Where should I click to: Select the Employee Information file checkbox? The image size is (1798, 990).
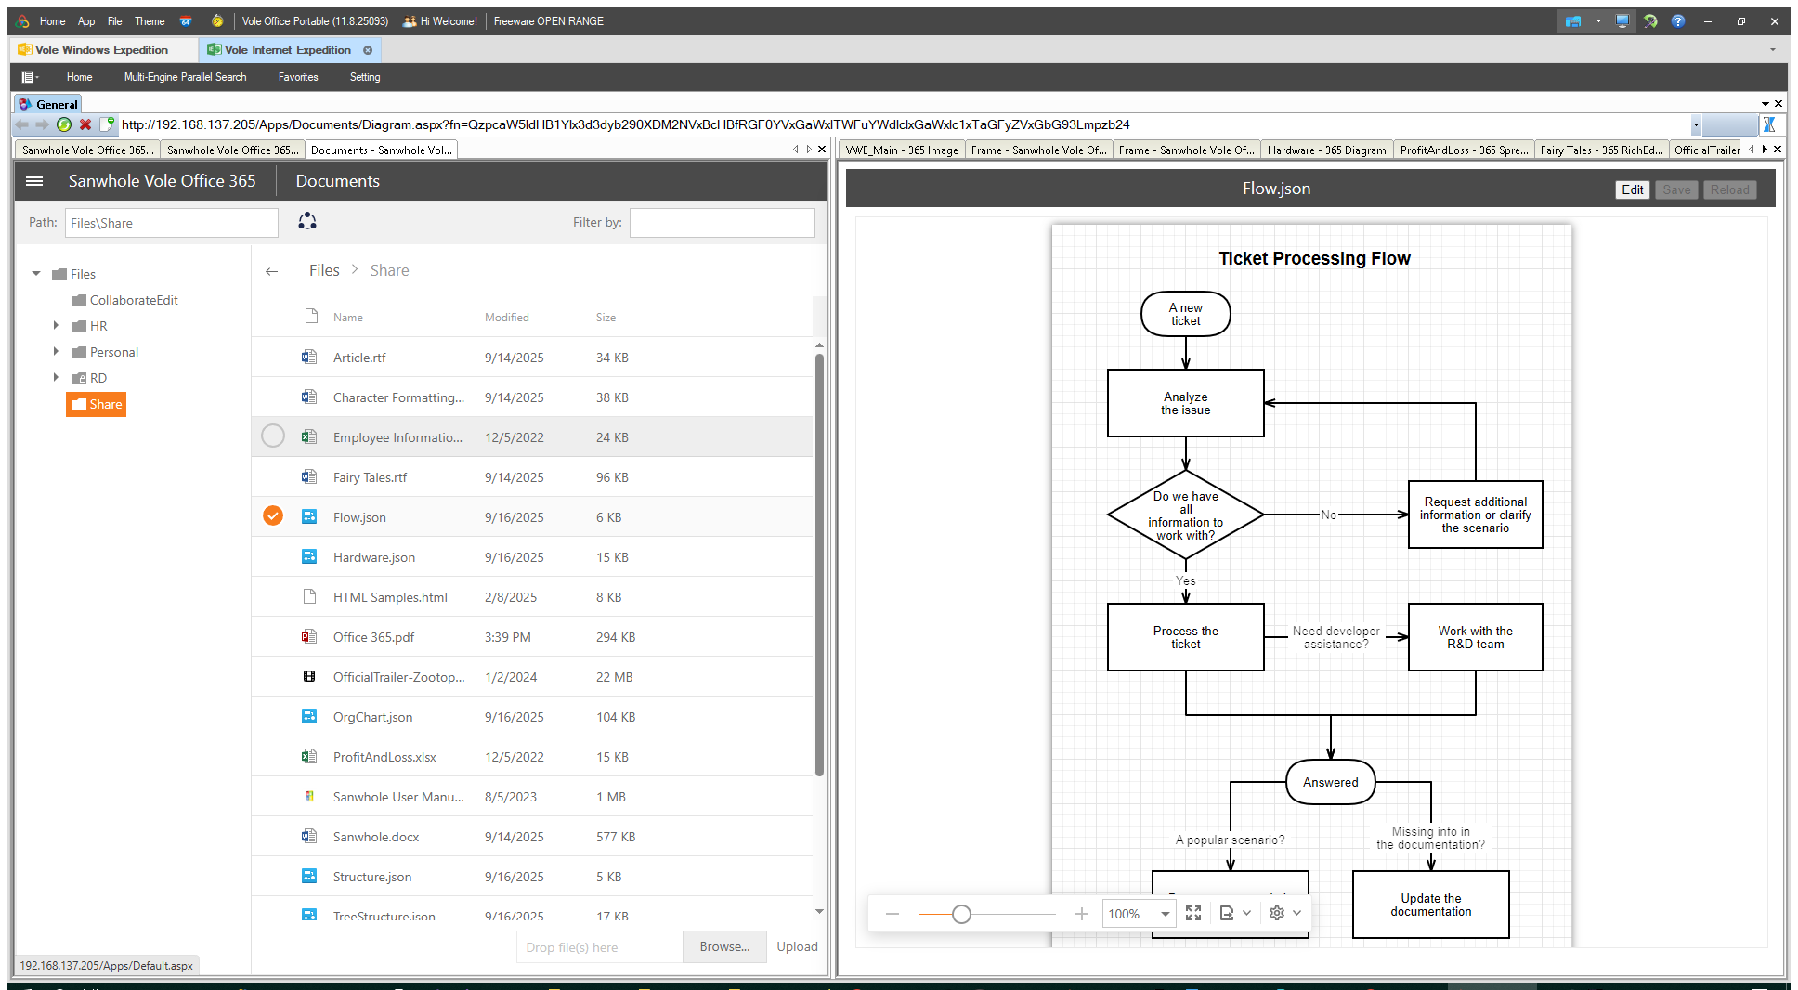tap(273, 436)
